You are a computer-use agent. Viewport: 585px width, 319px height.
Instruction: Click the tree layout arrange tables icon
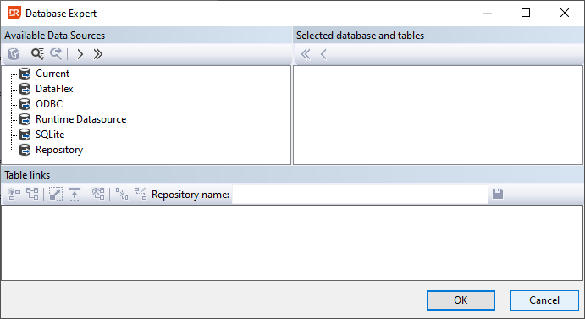point(32,194)
